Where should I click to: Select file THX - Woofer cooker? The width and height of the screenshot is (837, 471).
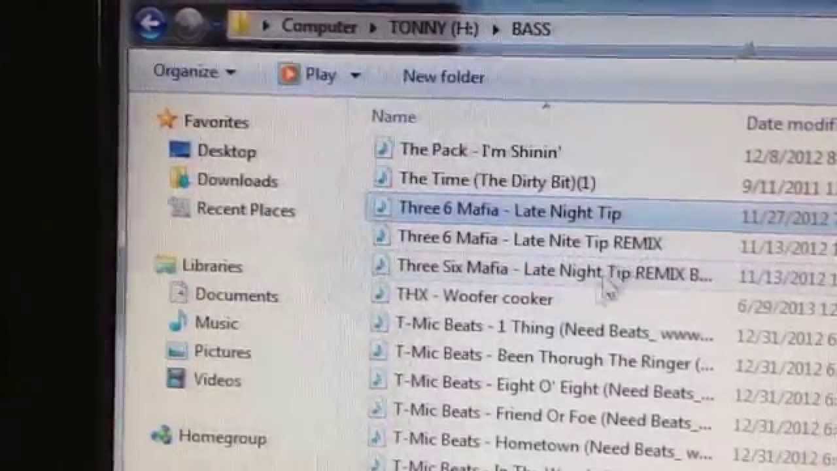click(475, 296)
